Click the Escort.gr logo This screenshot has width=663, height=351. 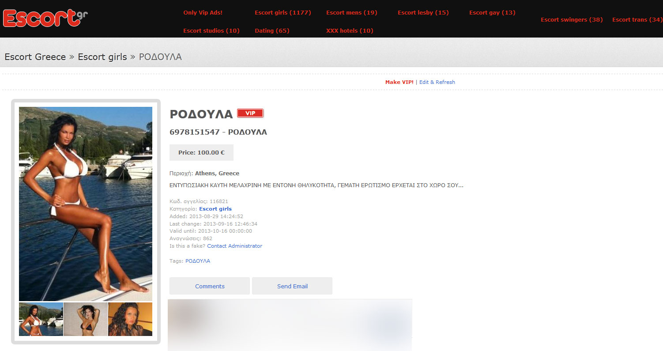pyautogui.click(x=44, y=18)
